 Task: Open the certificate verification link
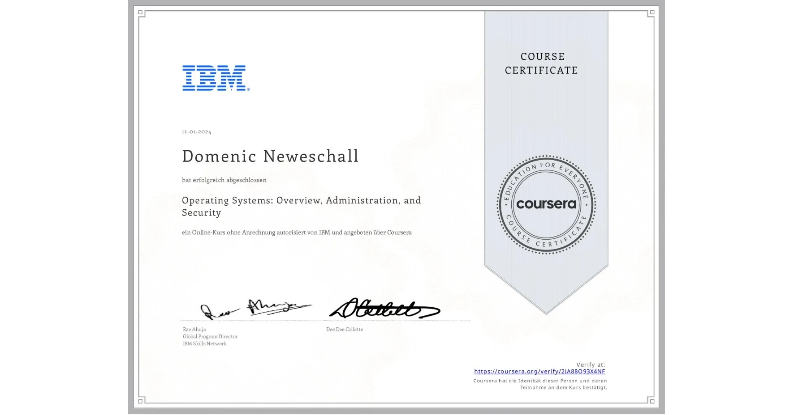[539, 371]
